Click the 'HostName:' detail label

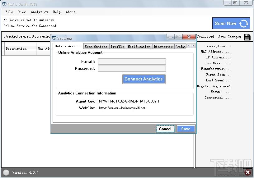(x=214, y=63)
